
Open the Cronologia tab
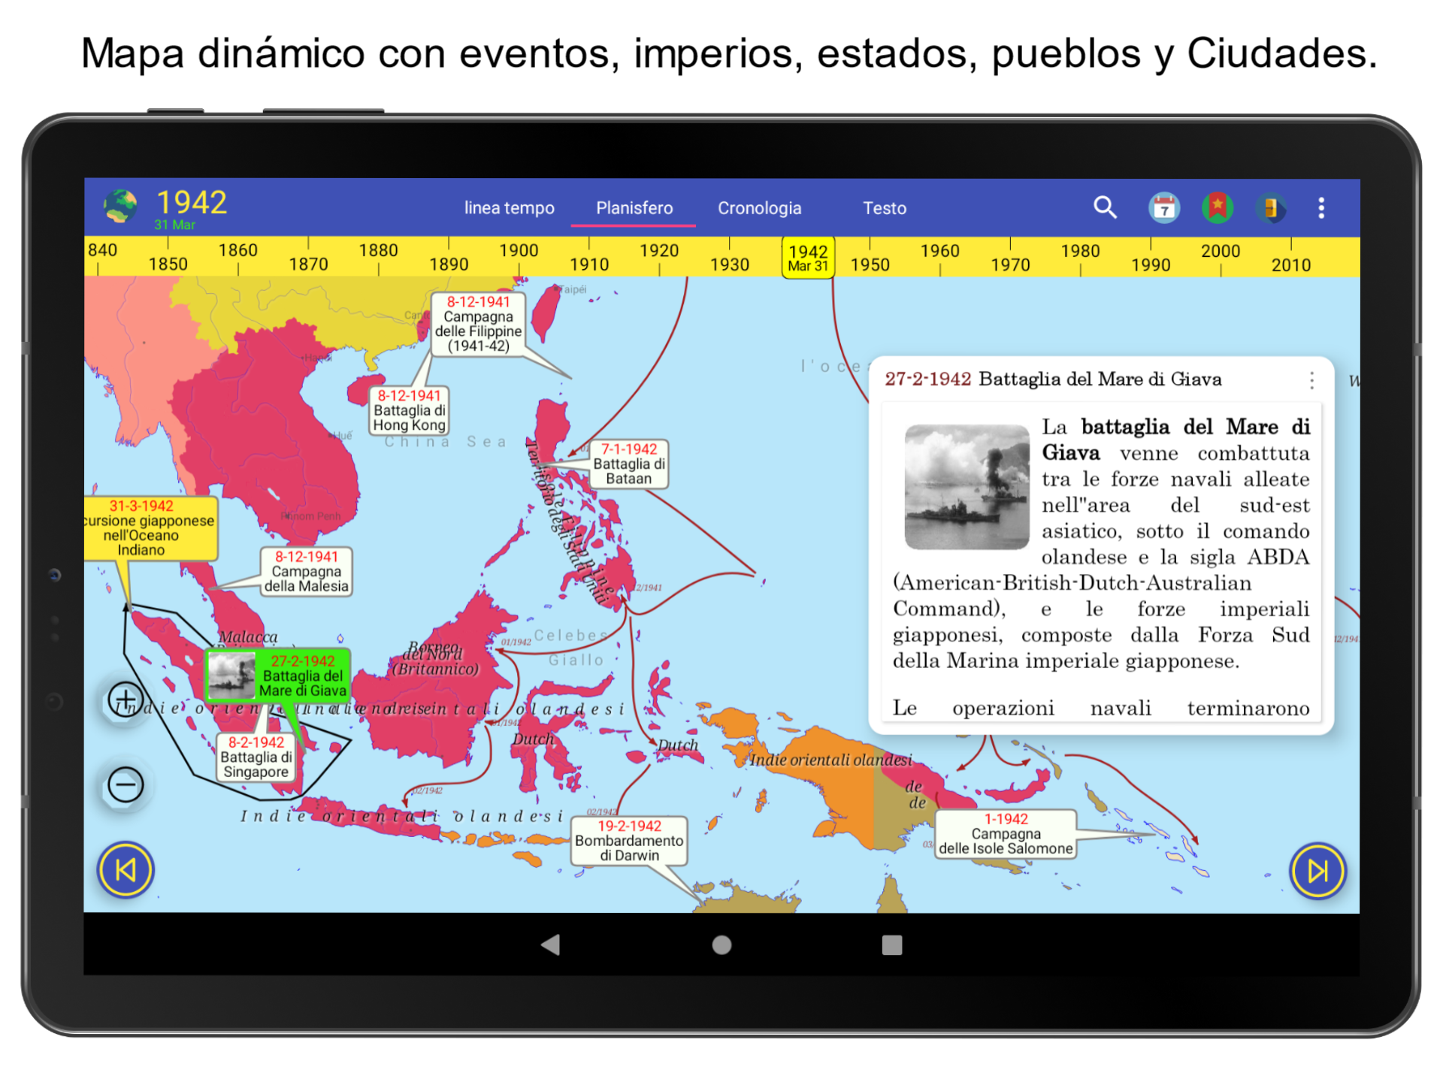pyautogui.click(x=759, y=208)
